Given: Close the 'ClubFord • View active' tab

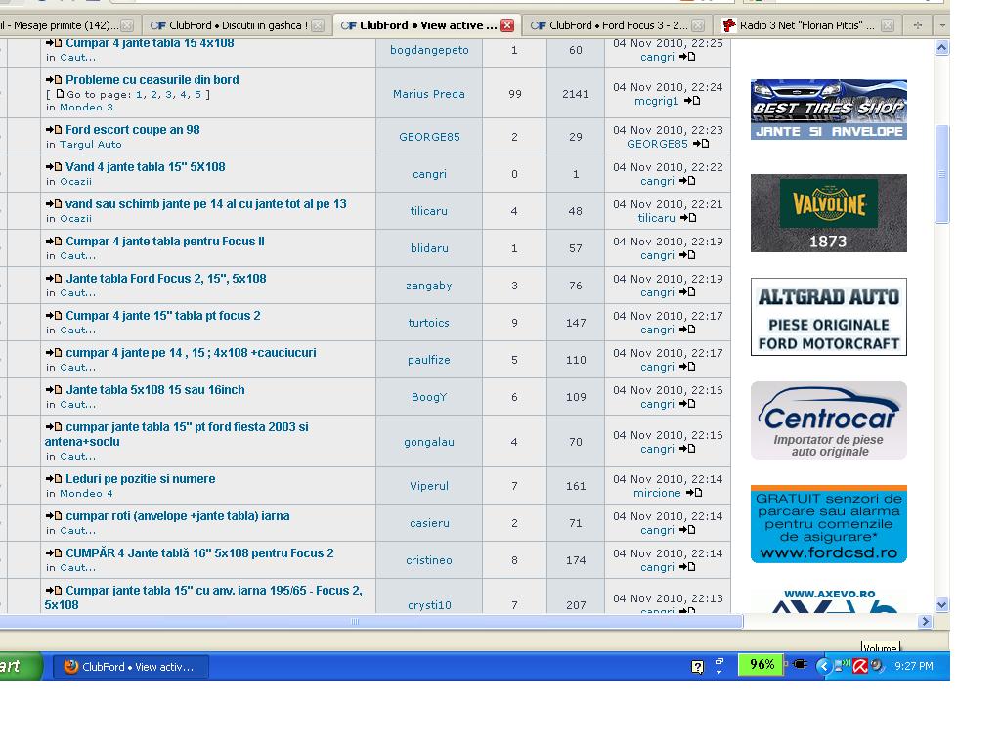Looking at the screenshot, I should tap(507, 25).
